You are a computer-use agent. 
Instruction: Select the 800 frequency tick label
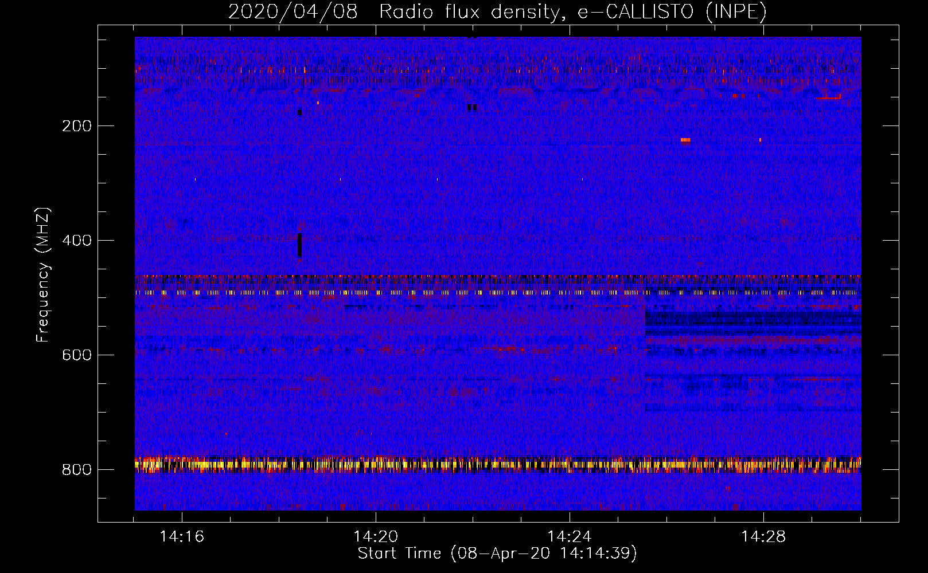pos(77,470)
